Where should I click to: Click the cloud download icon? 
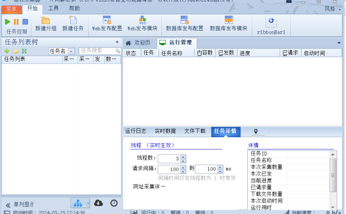coord(98,203)
